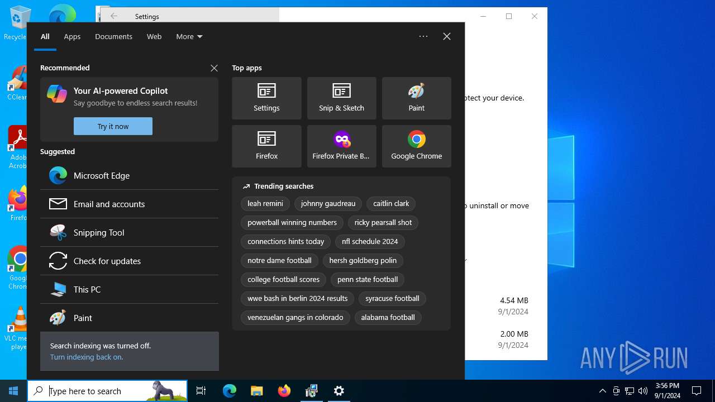
Task: Launch Snipping Tool from the Suggested list
Action: pyautogui.click(x=129, y=232)
